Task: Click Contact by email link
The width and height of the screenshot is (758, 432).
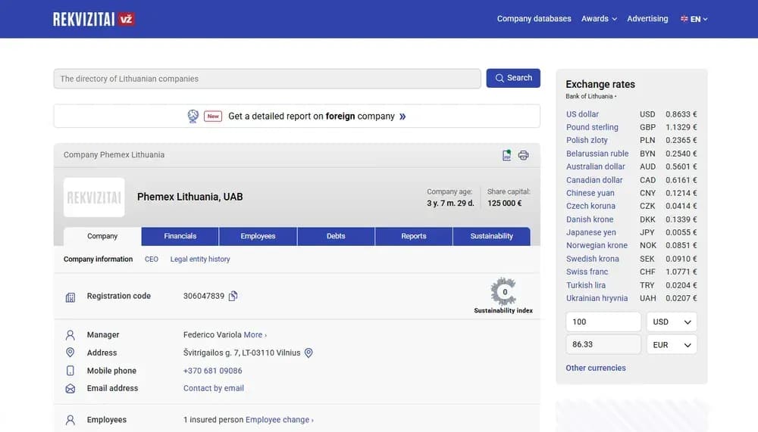Action: coord(214,389)
